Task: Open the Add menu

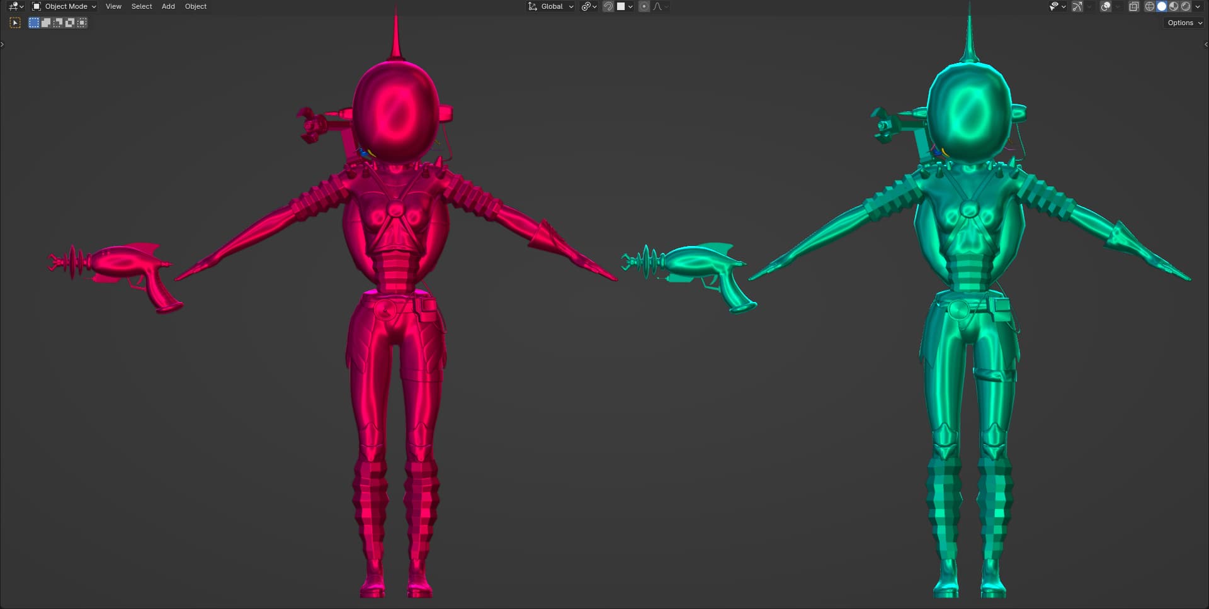Action: [168, 6]
